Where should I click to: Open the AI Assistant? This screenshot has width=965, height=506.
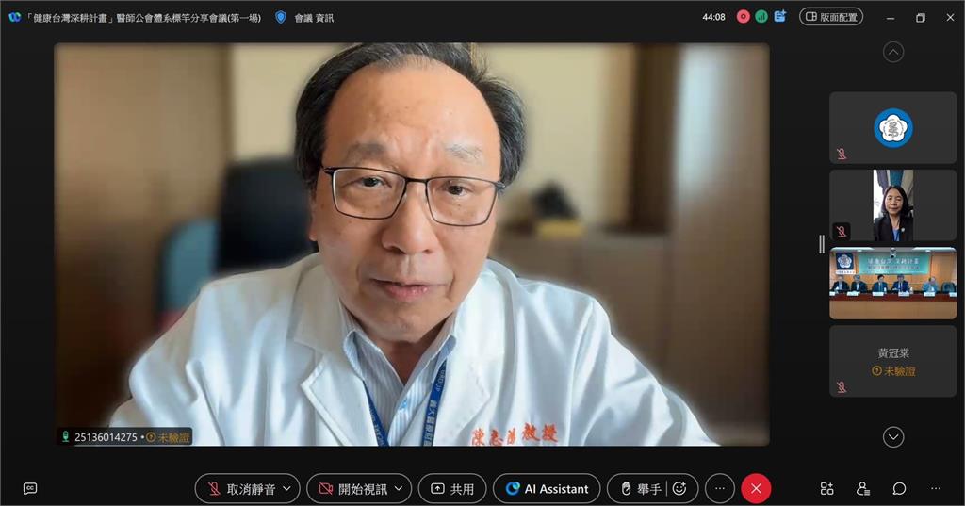pos(547,489)
